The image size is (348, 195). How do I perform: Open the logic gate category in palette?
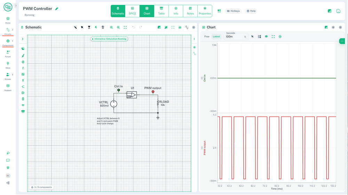23,93
